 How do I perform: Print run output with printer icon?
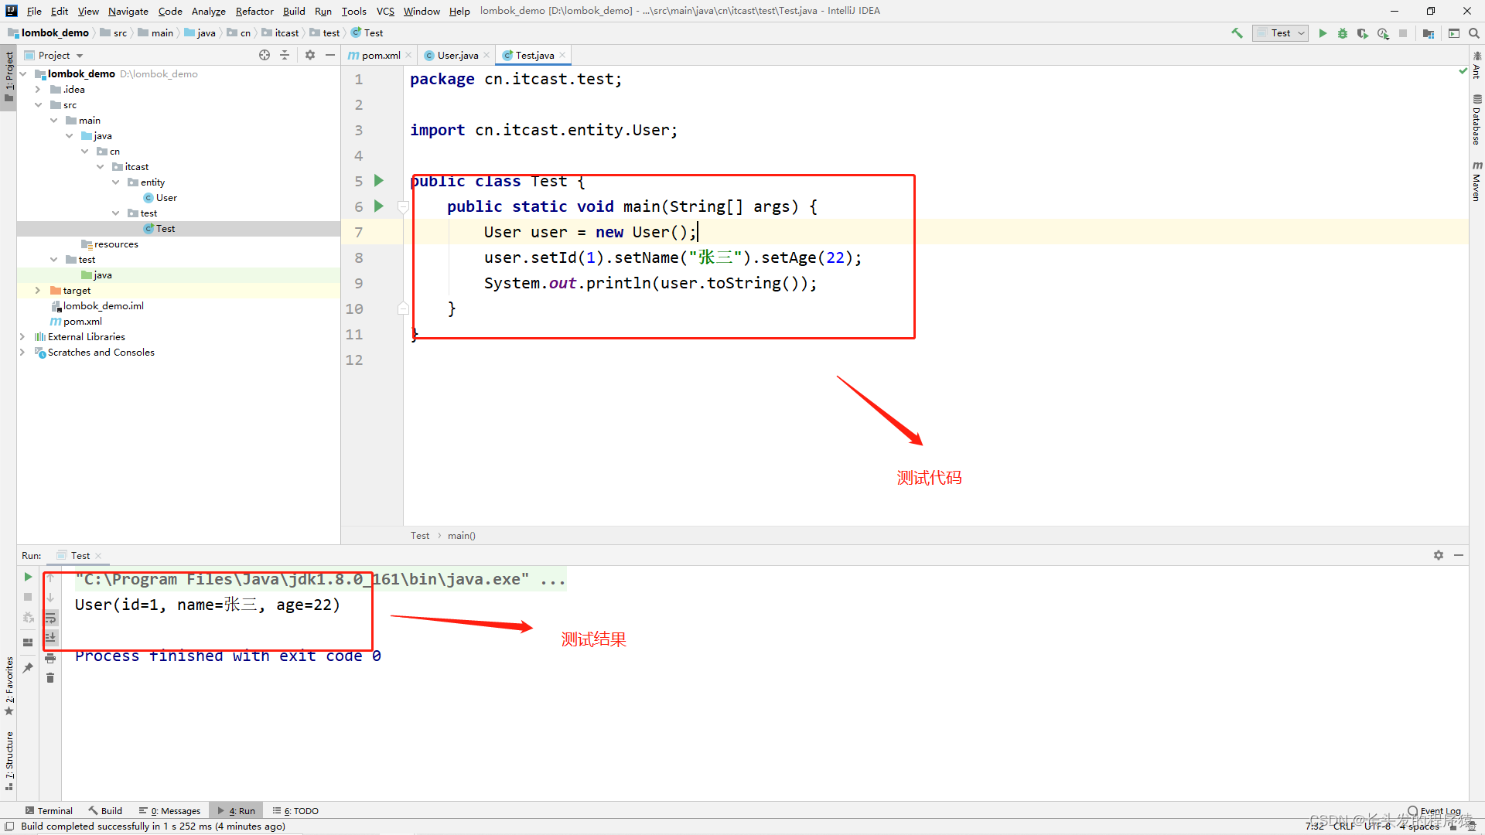[50, 658]
